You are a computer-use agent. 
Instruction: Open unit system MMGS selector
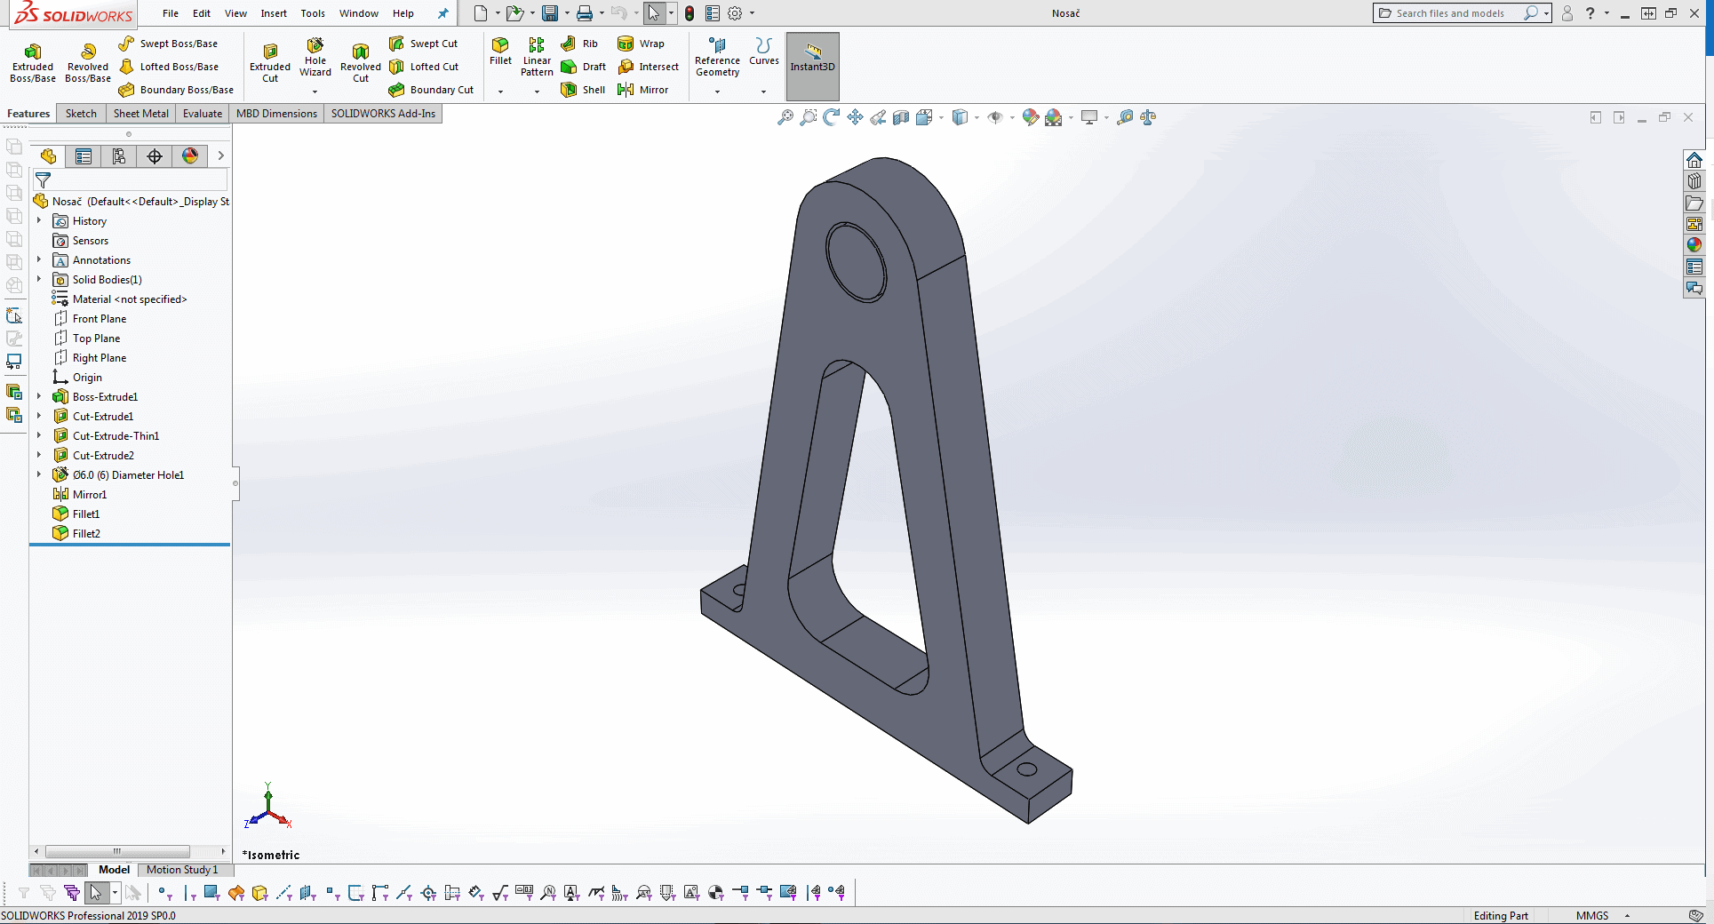(1601, 916)
